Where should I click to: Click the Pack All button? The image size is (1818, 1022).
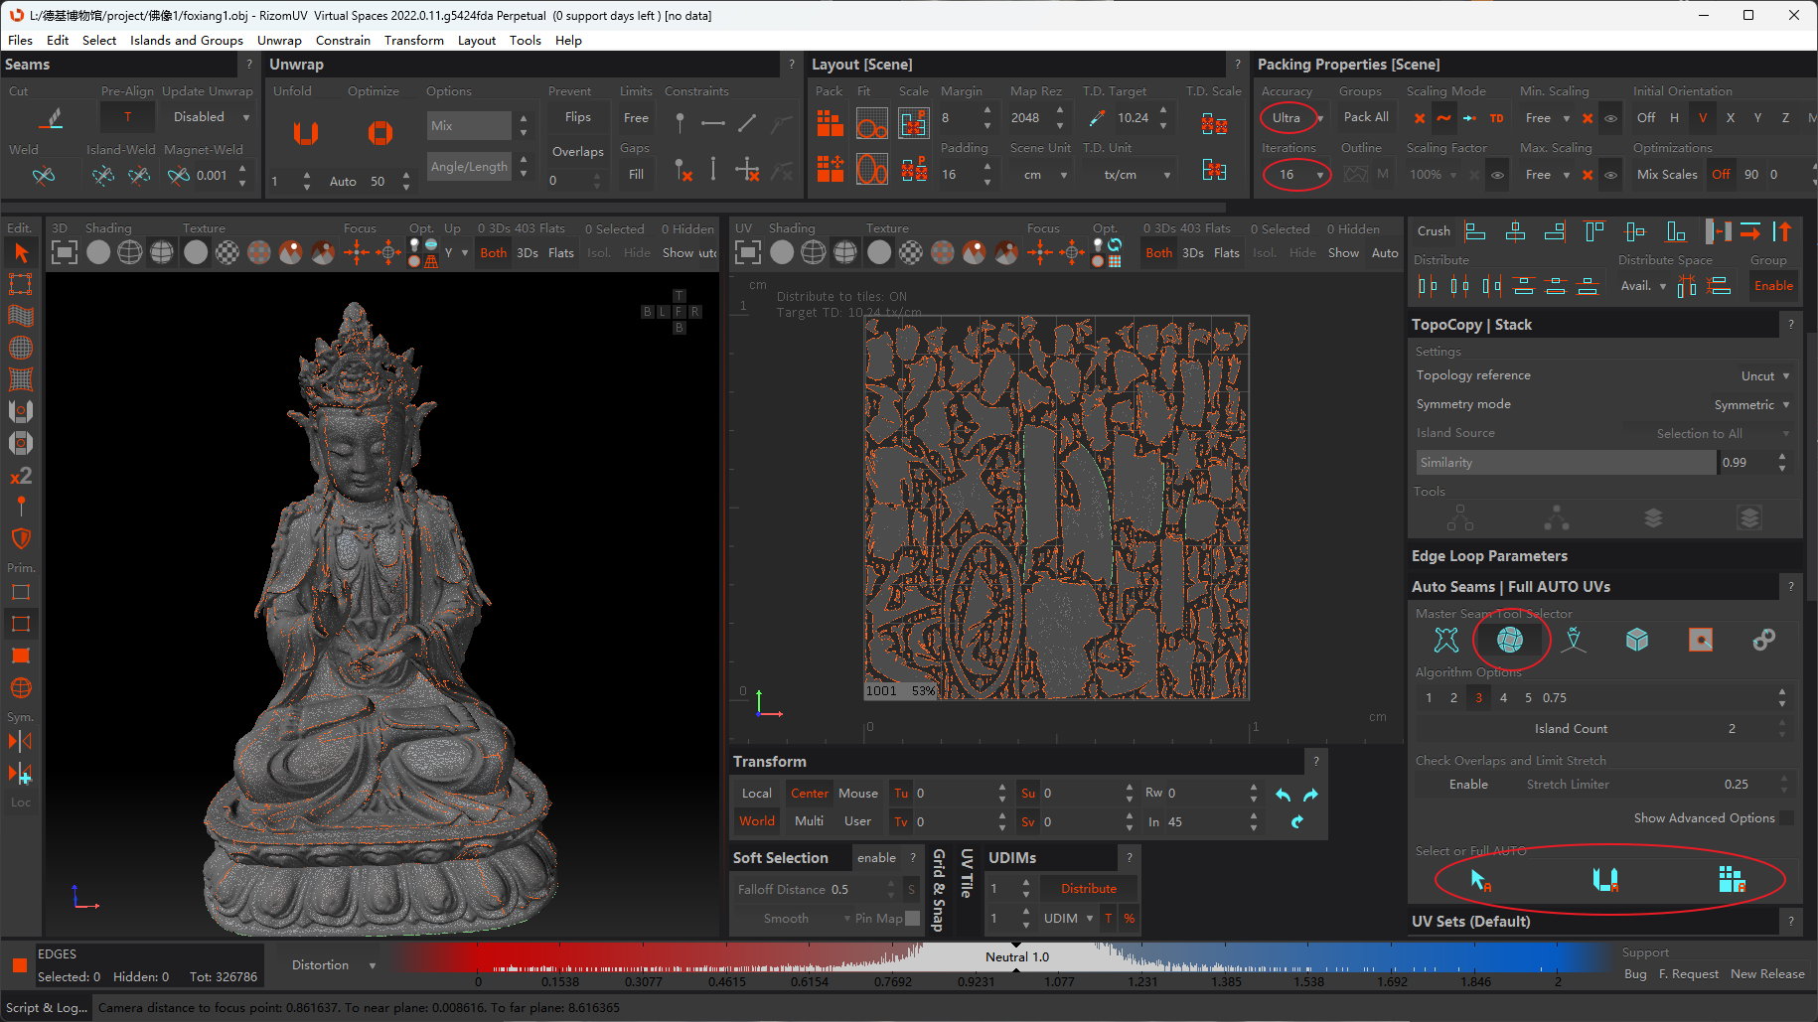1365,117
